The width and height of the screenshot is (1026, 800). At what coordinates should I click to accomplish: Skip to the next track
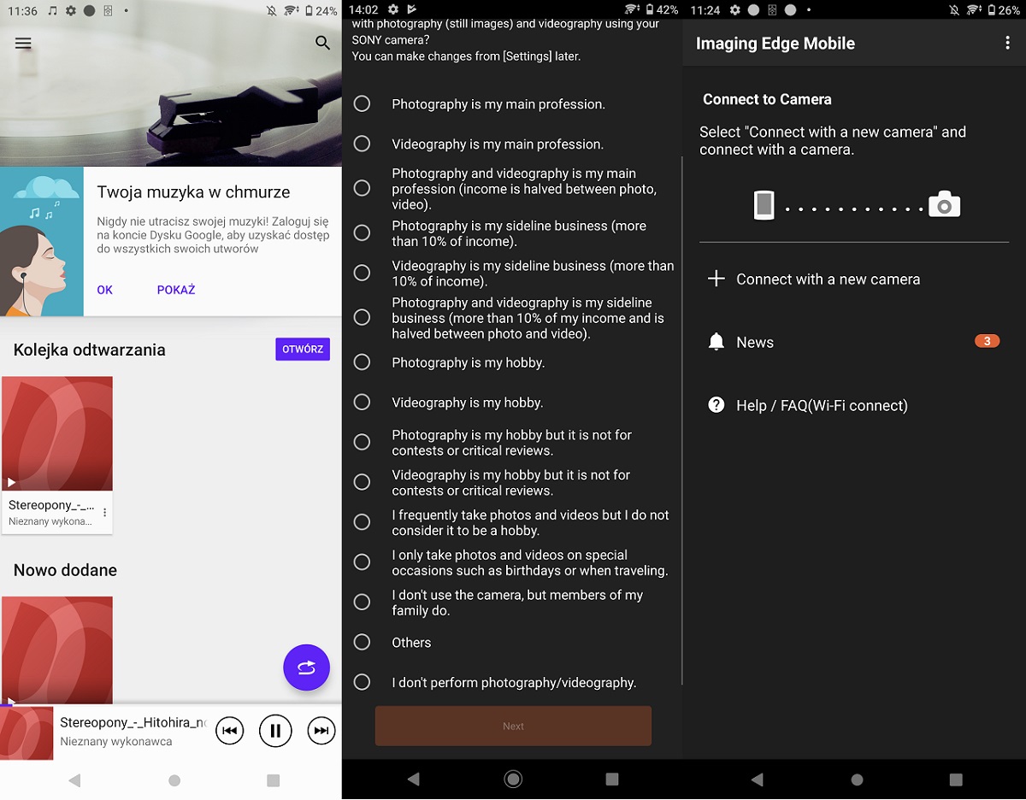[x=321, y=731]
